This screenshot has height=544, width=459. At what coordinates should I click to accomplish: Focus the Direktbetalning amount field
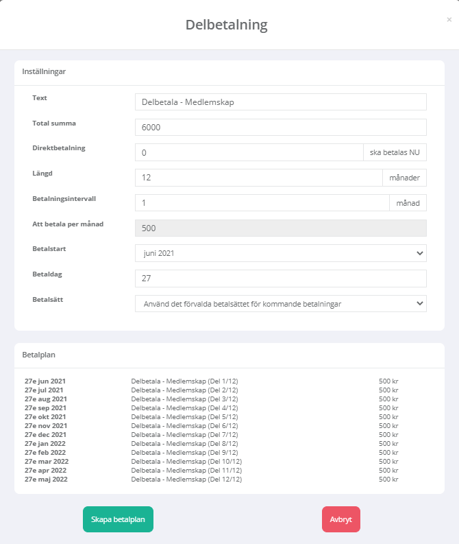tap(248, 152)
